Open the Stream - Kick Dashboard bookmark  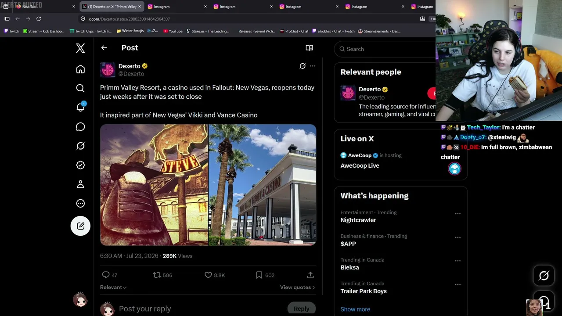tap(43, 31)
